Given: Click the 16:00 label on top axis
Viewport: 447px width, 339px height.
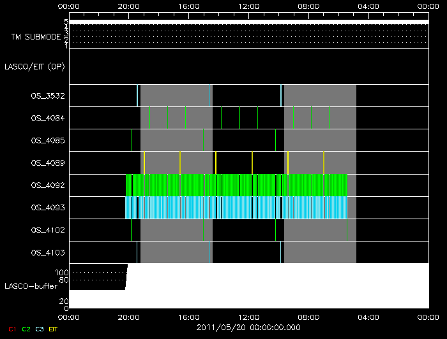Looking at the screenshot, I should (189, 6).
